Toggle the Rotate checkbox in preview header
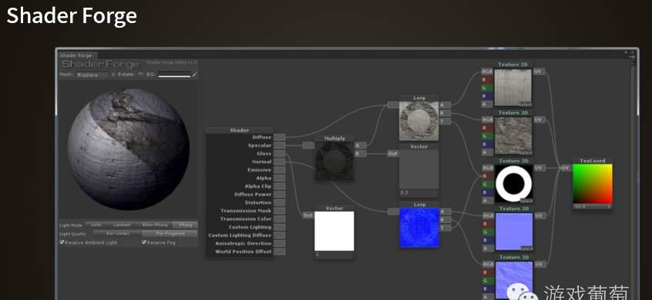The width and height of the screenshot is (652, 300). [x=140, y=75]
